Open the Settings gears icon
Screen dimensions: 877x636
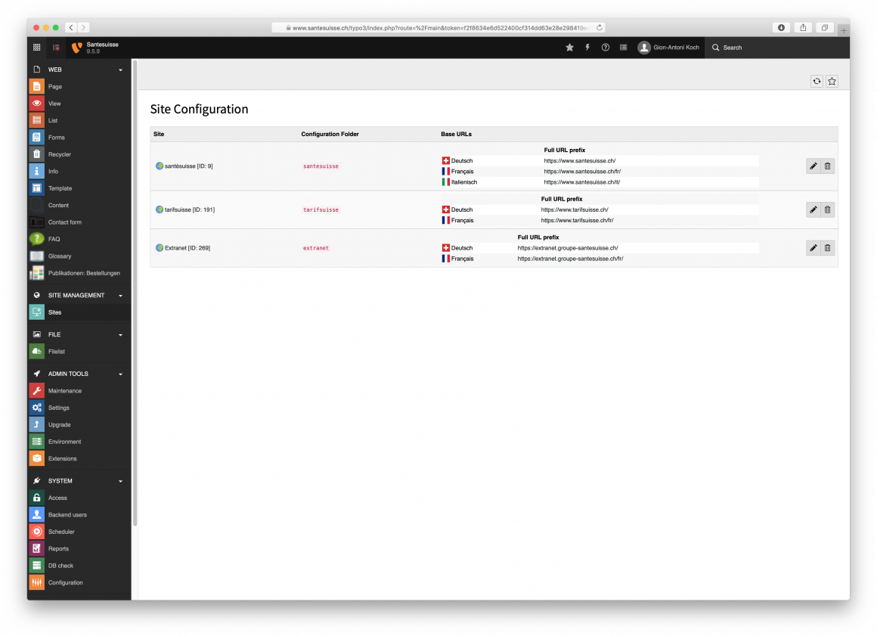[x=36, y=408]
